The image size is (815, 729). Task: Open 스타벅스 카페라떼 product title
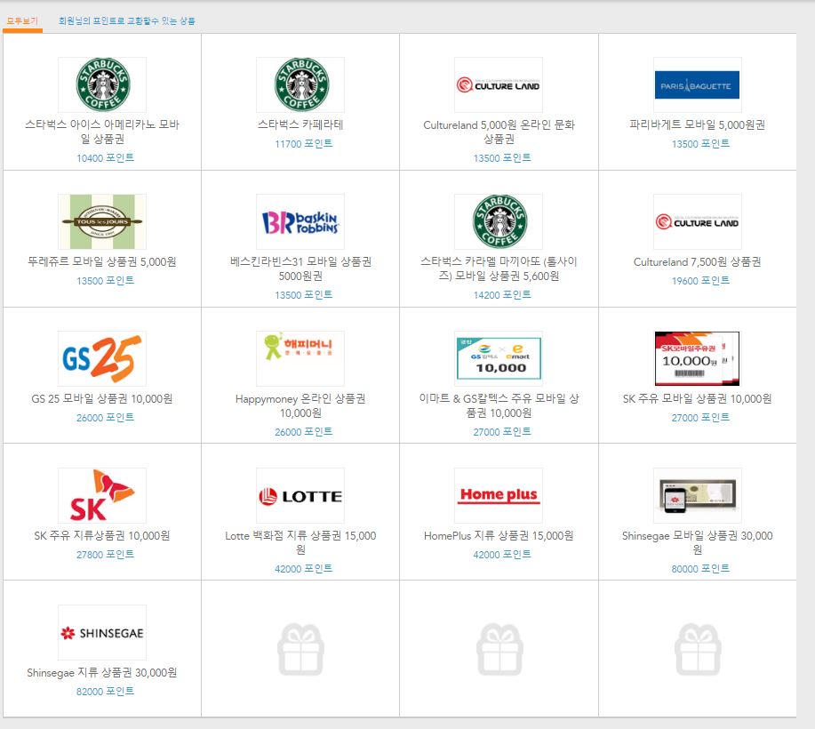coord(300,124)
